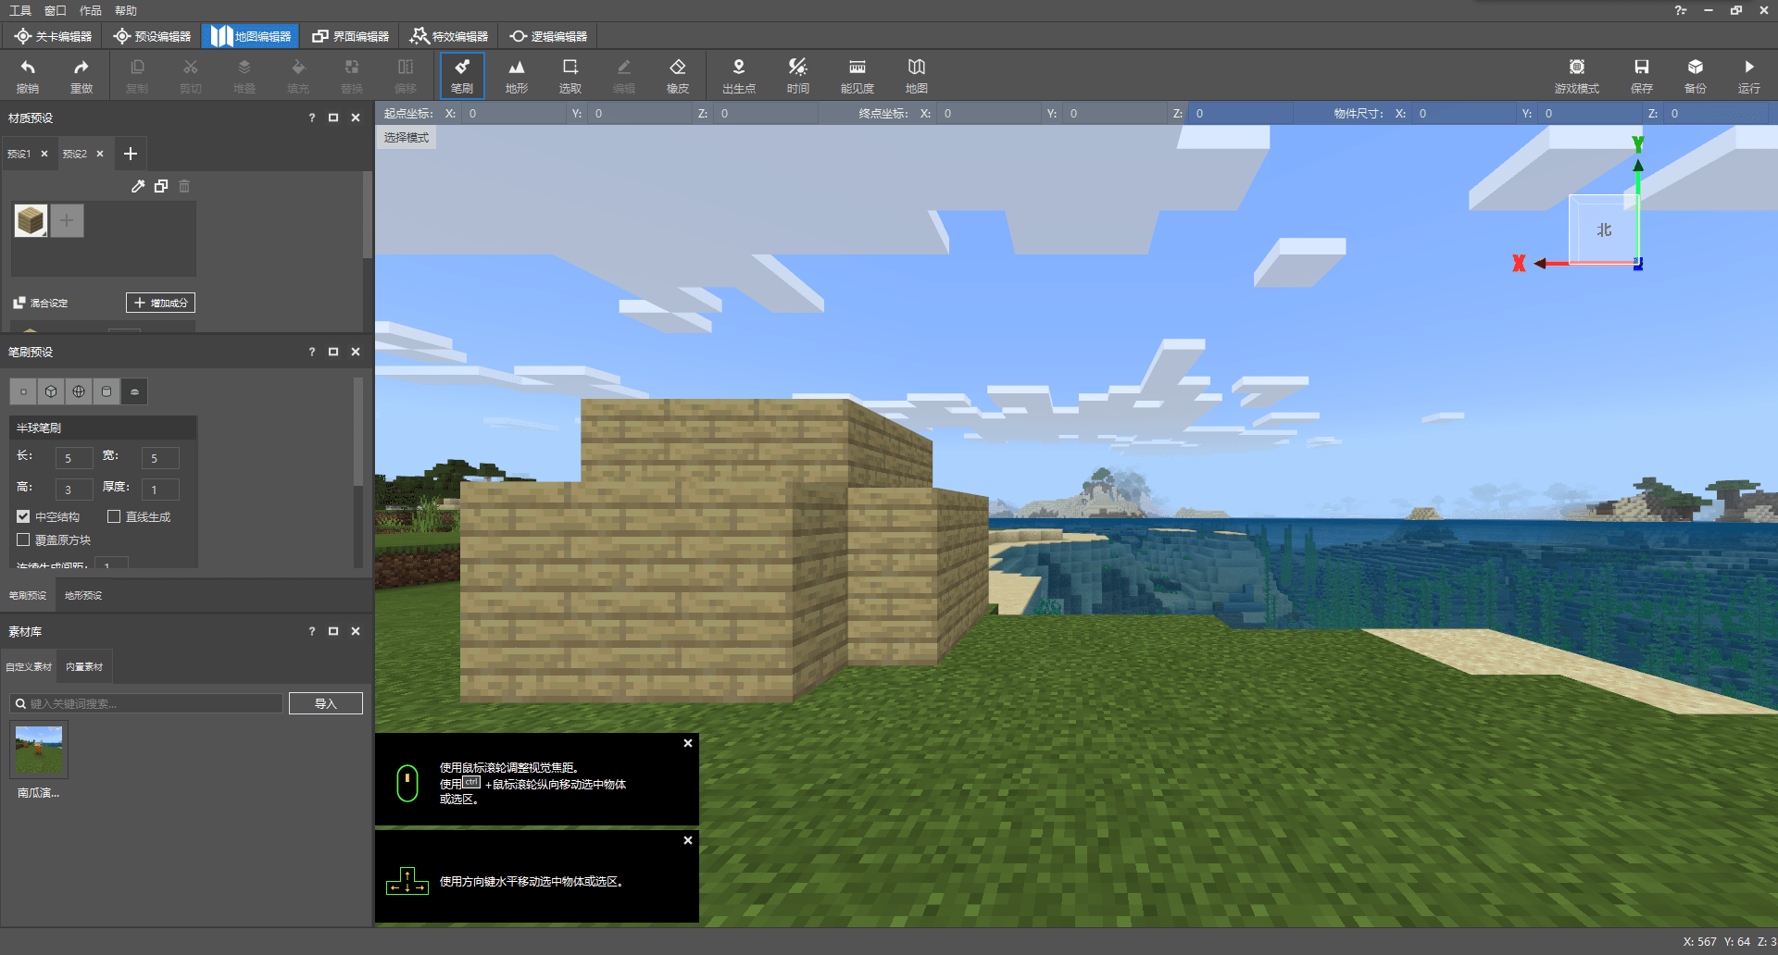Click the 宽 width input field
This screenshot has height=955, width=1778.
[x=160, y=458]
